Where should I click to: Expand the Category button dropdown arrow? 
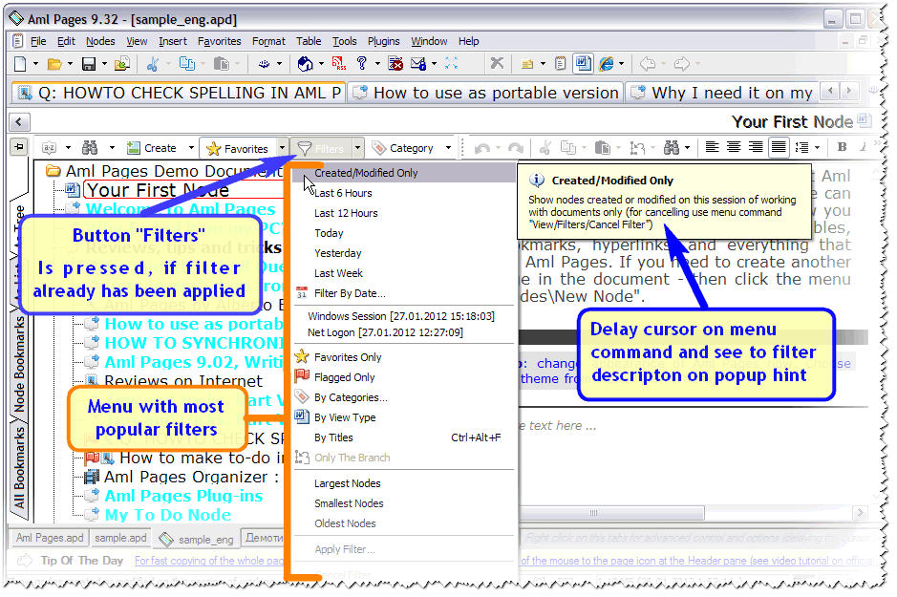coord(449,148)
